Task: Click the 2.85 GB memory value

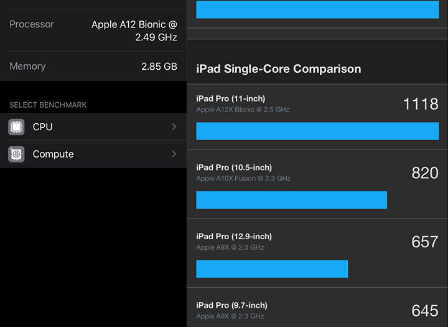Action: [x=159, y=66]
